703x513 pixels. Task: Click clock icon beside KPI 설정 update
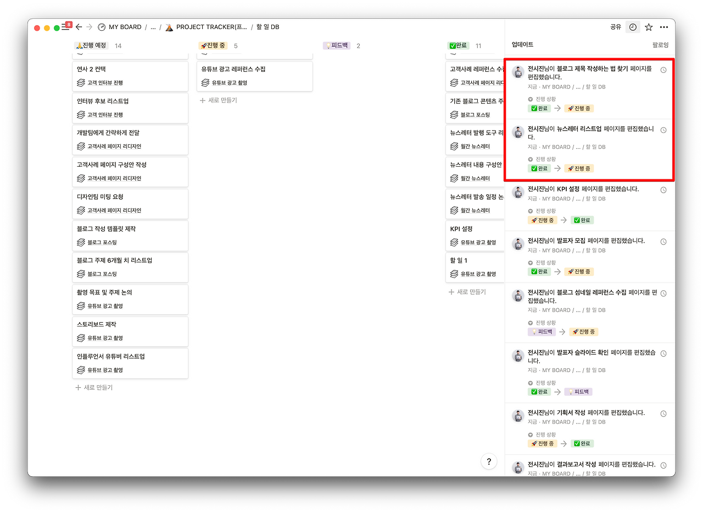pyautogui.click(x=663, y=190)
